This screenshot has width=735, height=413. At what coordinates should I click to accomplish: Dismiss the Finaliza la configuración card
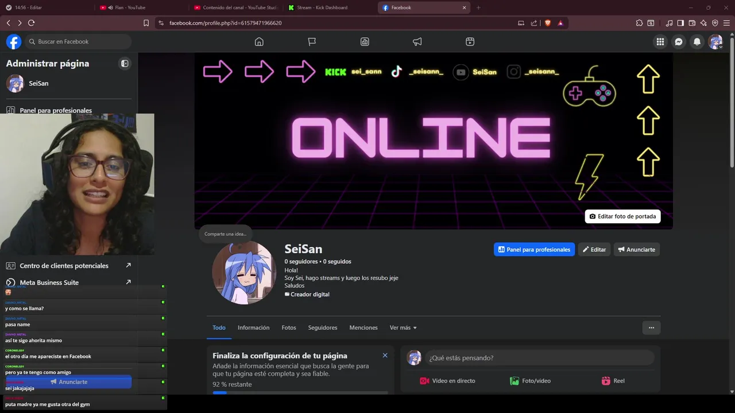pyautogui.click(x=385, y=356)
